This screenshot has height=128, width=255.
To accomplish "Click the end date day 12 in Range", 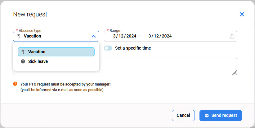I will click(157, 36).
